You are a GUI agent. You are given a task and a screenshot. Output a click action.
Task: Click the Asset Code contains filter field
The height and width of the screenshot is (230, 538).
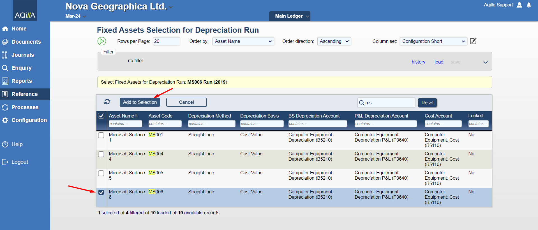[x=165, y=124]
